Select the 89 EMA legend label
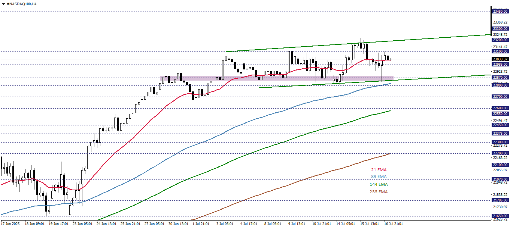 [379, 177]
